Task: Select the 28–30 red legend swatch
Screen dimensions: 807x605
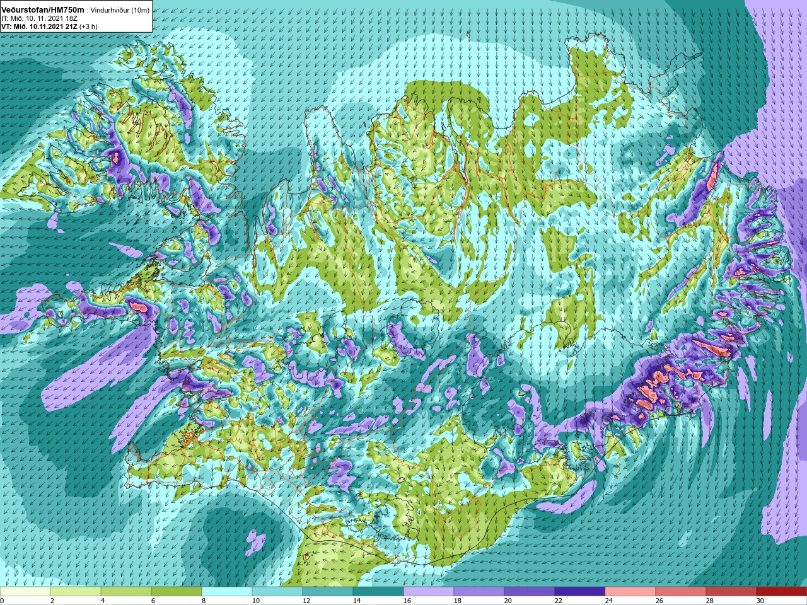Action: (x=731, y=592)
